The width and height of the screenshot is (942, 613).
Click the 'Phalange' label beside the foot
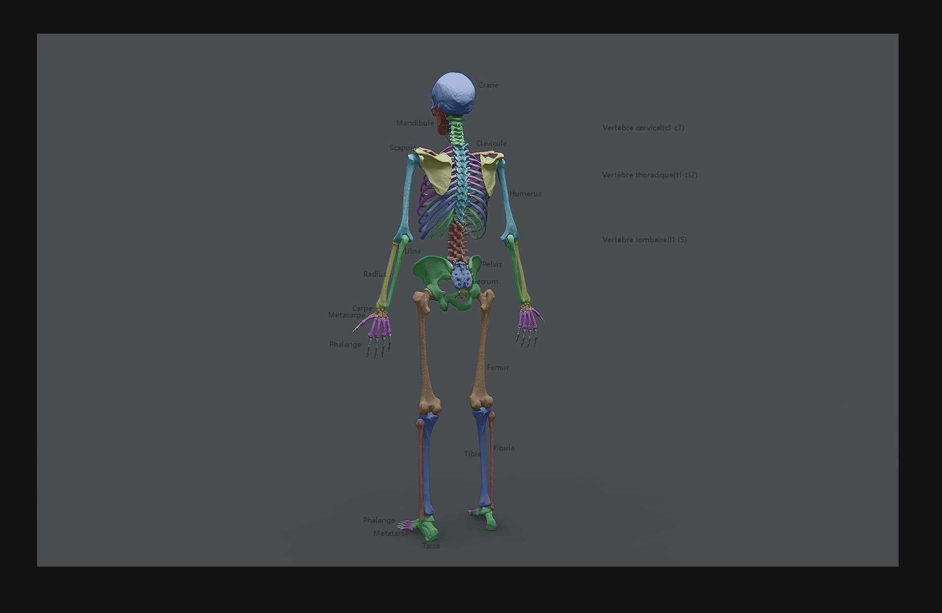point(379,520)
